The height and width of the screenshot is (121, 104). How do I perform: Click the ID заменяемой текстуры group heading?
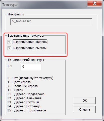tap(26, 60)
